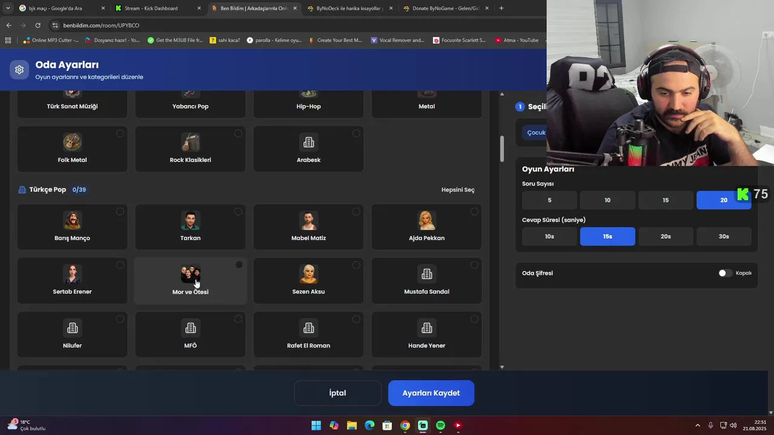Select the Yabancı Pop category card

coord(190,104)
